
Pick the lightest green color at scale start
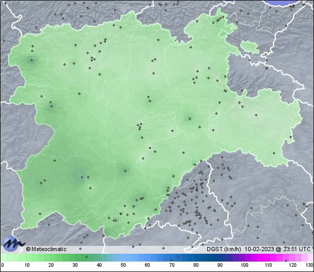(4, 257)
